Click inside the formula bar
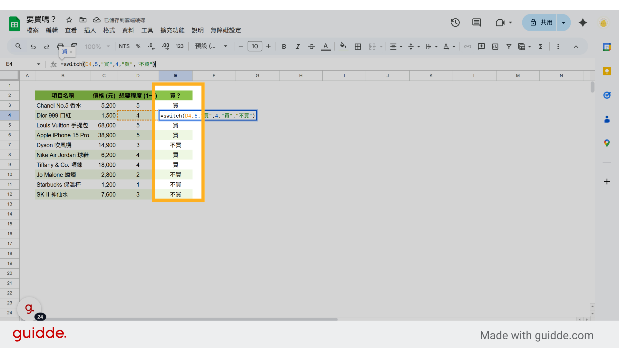Image resolution: width=619 pixels, height=348 pixels. [x=226, y=64]
